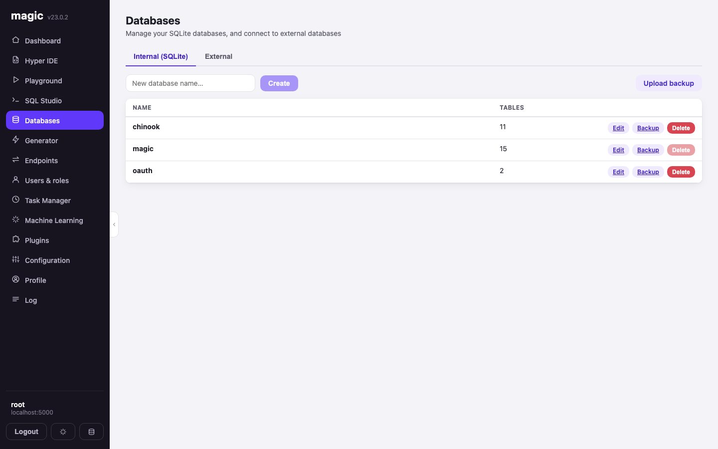Navigate to SQL Studio
The width and height of the screenshot is (718, 449).
point(55,100)
